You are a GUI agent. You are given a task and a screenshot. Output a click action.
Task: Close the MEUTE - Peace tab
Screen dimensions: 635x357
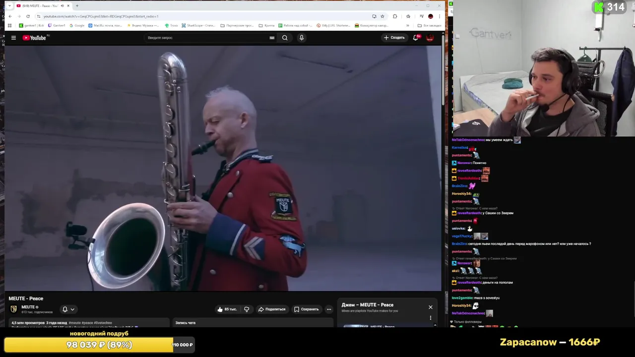point(68,6)
